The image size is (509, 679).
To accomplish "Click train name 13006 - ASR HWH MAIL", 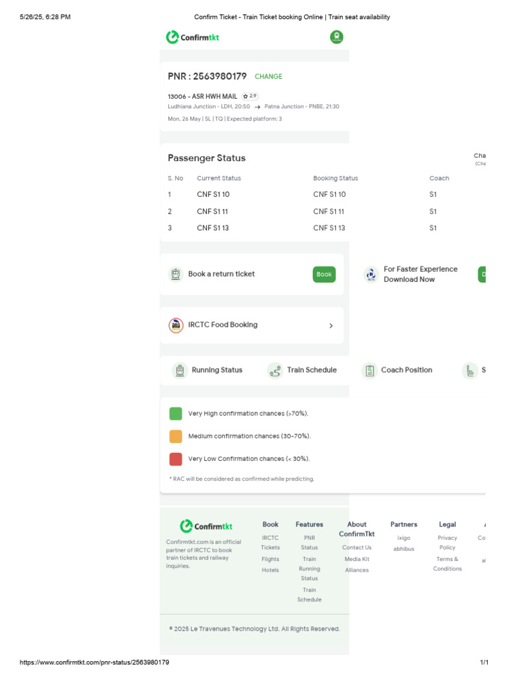I will pyautogui.click(x=203, y=96).
